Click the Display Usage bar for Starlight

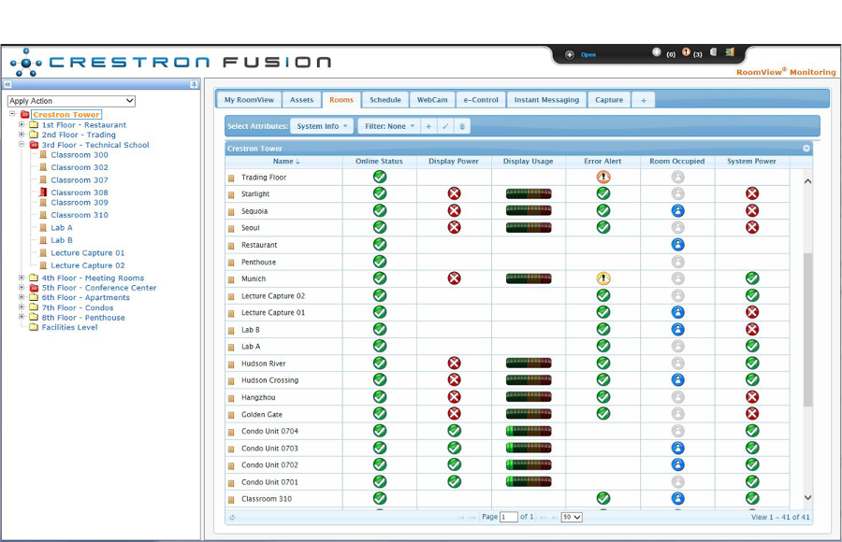pyautogui.click(x=529, y=193)
